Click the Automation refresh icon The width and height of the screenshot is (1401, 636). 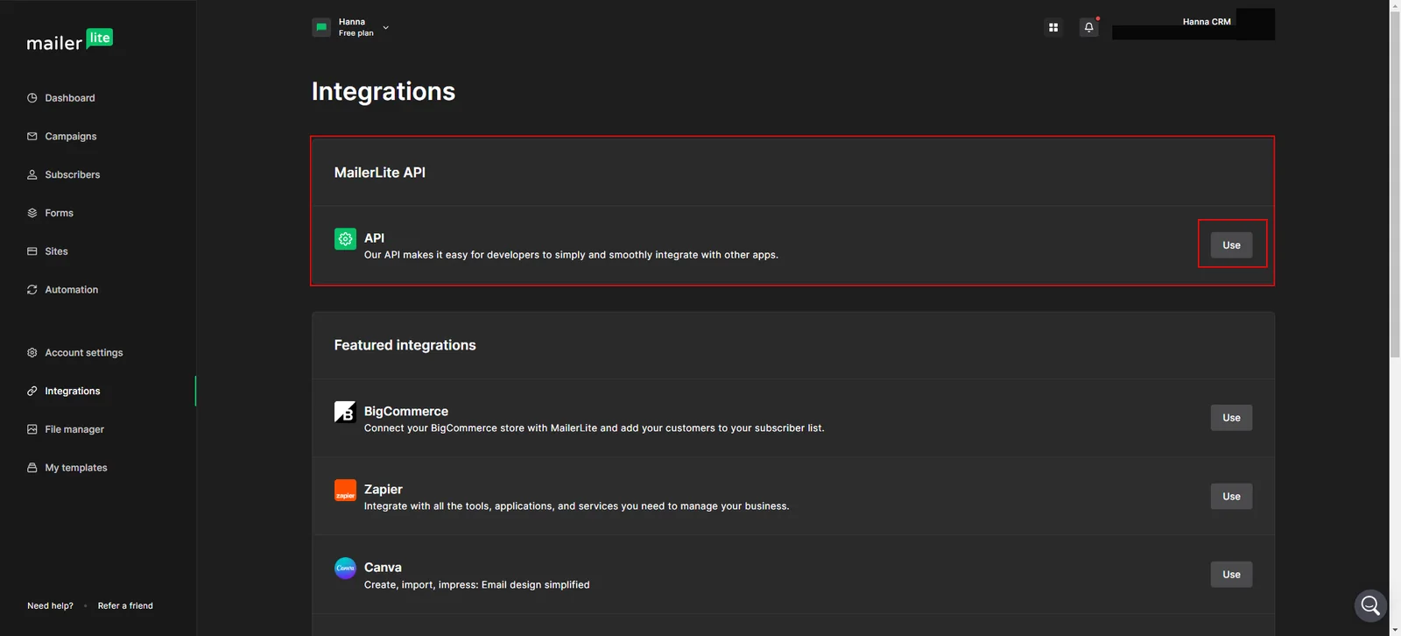[32, 290]
